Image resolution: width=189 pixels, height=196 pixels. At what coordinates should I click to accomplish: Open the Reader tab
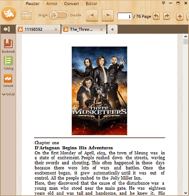(32, 3)
